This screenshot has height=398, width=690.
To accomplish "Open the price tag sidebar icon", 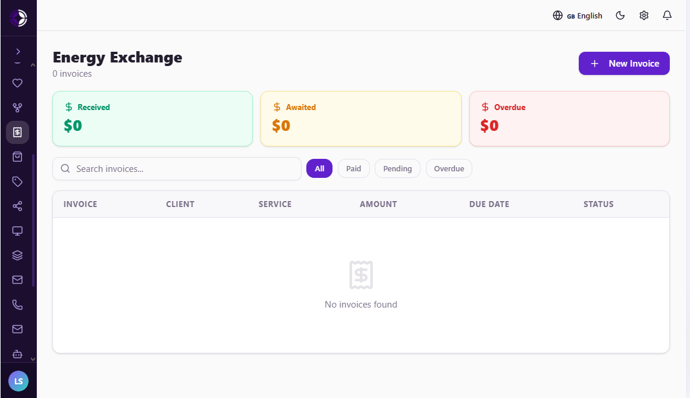I will (17, 182).
